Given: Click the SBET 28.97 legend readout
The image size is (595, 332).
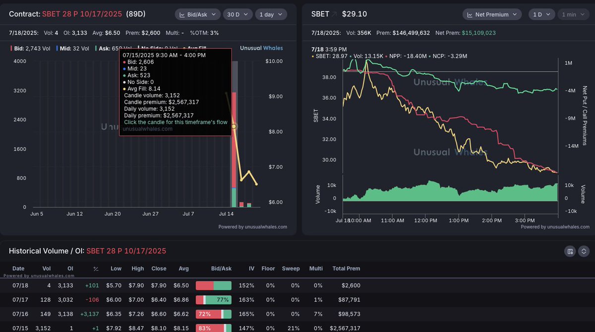Looking at the screenshot, I should click(x=329, y=56).
